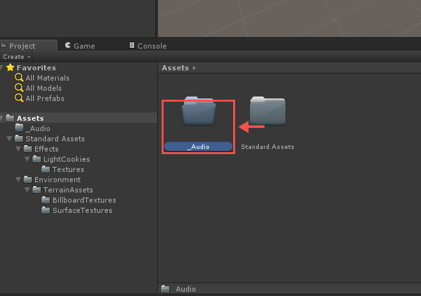Click the LightCookies folder icon

[36, 159]
